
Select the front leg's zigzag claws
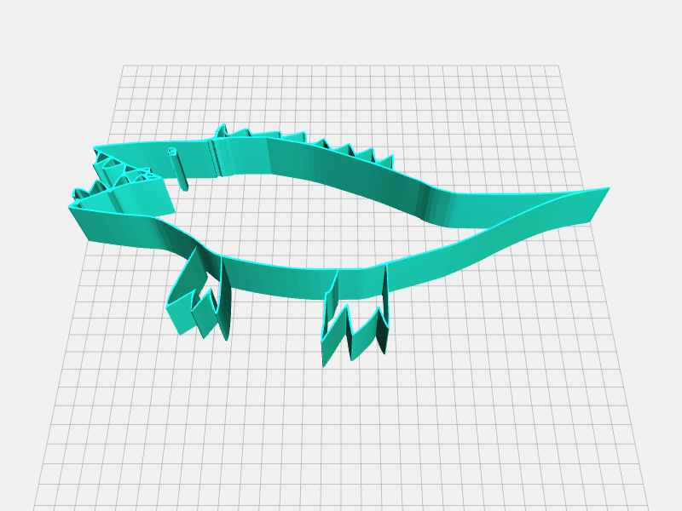195,307
